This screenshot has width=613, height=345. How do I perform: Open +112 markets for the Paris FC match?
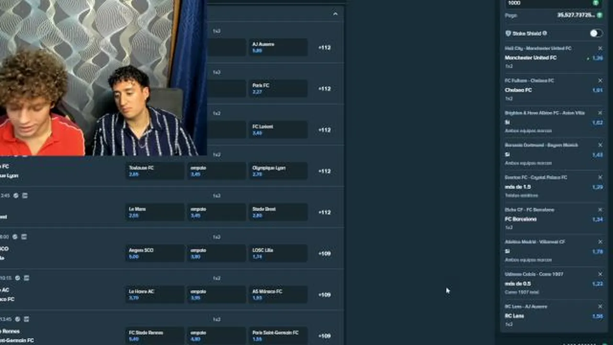pyautogui.click(x=324, y=89)
